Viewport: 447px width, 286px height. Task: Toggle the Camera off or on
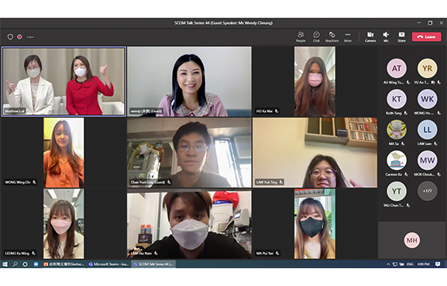pos(370,36)
